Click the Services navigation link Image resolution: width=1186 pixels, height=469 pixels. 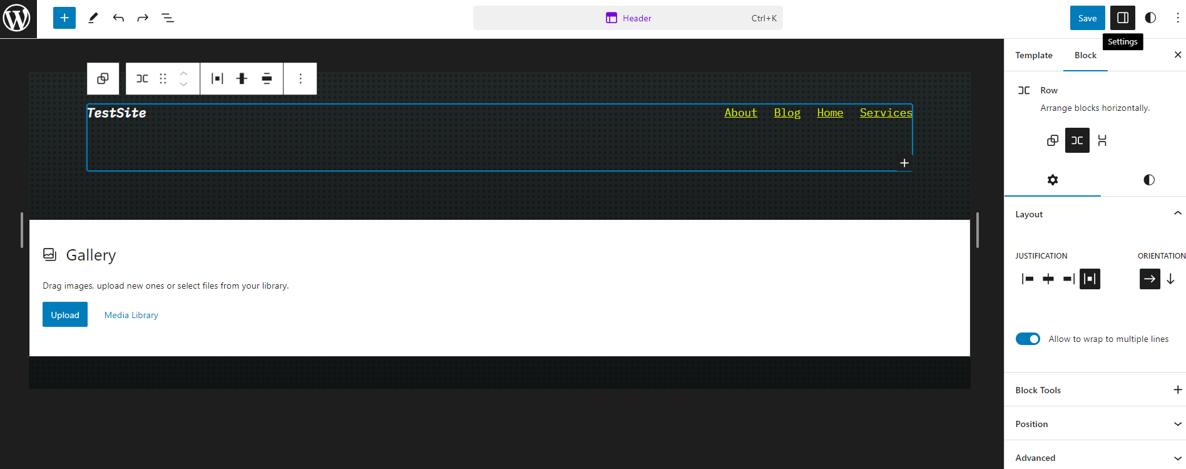tap(886, 113)
